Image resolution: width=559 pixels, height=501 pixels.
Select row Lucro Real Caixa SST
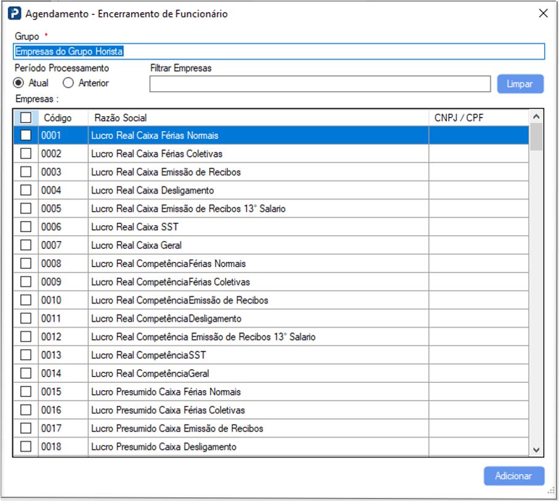coord(271,226)
